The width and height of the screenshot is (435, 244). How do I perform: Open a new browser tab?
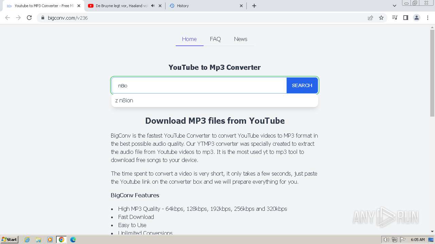(x=254, y=6)
